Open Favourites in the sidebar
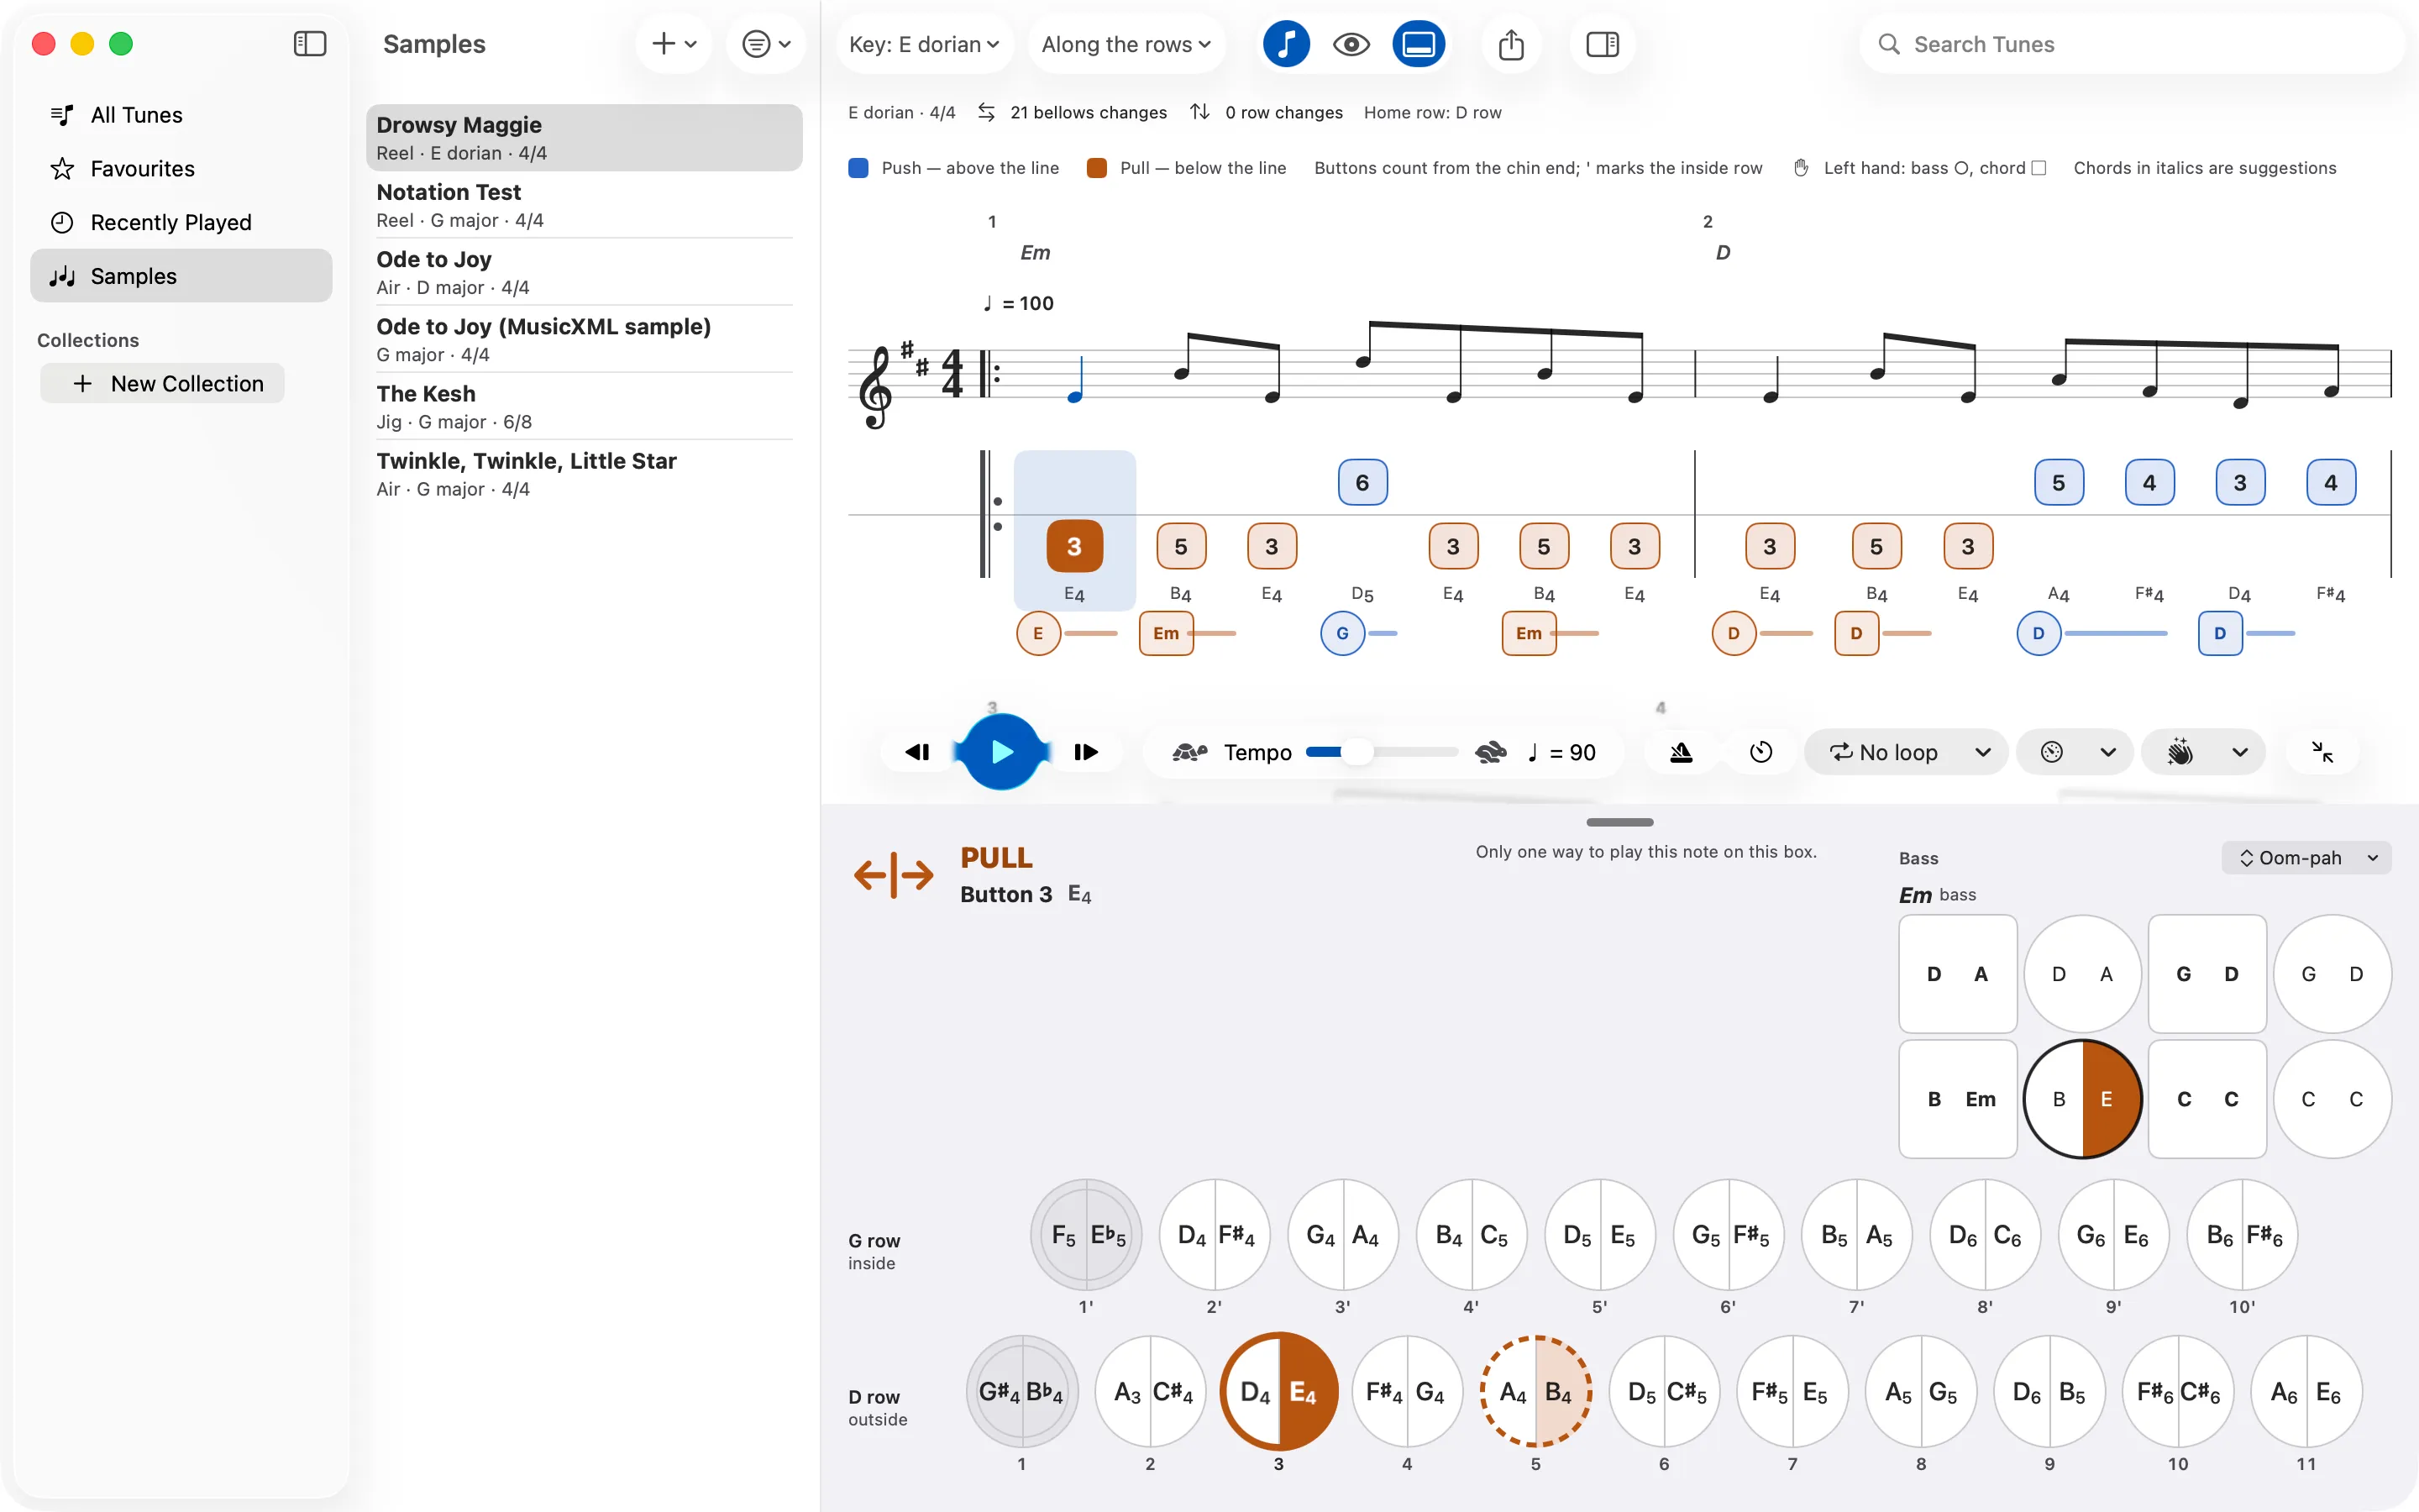The width and height of the screenshot is (2419, 1512). click(x=181, y=169)
